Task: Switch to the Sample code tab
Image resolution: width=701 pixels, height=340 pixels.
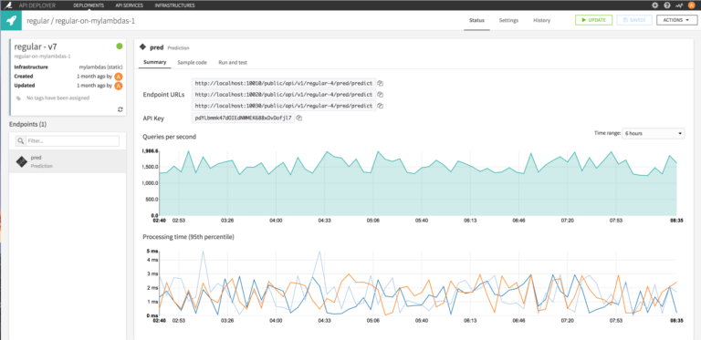Action: pyautogui.click(x=193, y=63)
